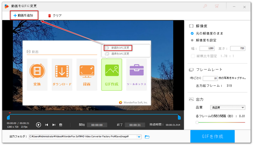The height and width of the screenshot is (145, 253).
Task: Open the 品質 quality dropdown
Action: (x=228, y=108)
